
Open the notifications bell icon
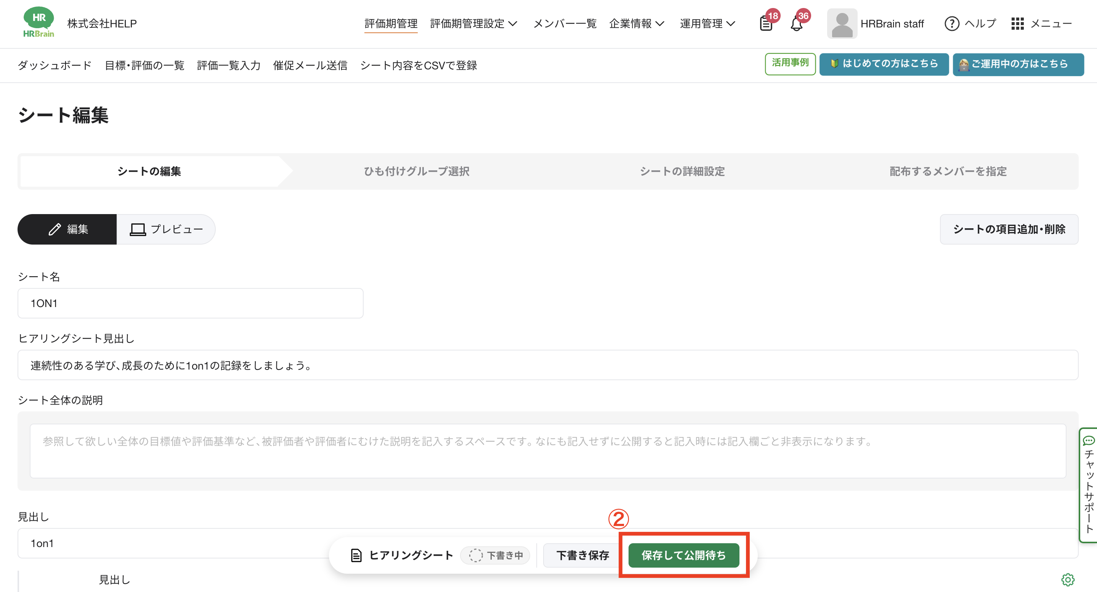(x=796, y=24)
